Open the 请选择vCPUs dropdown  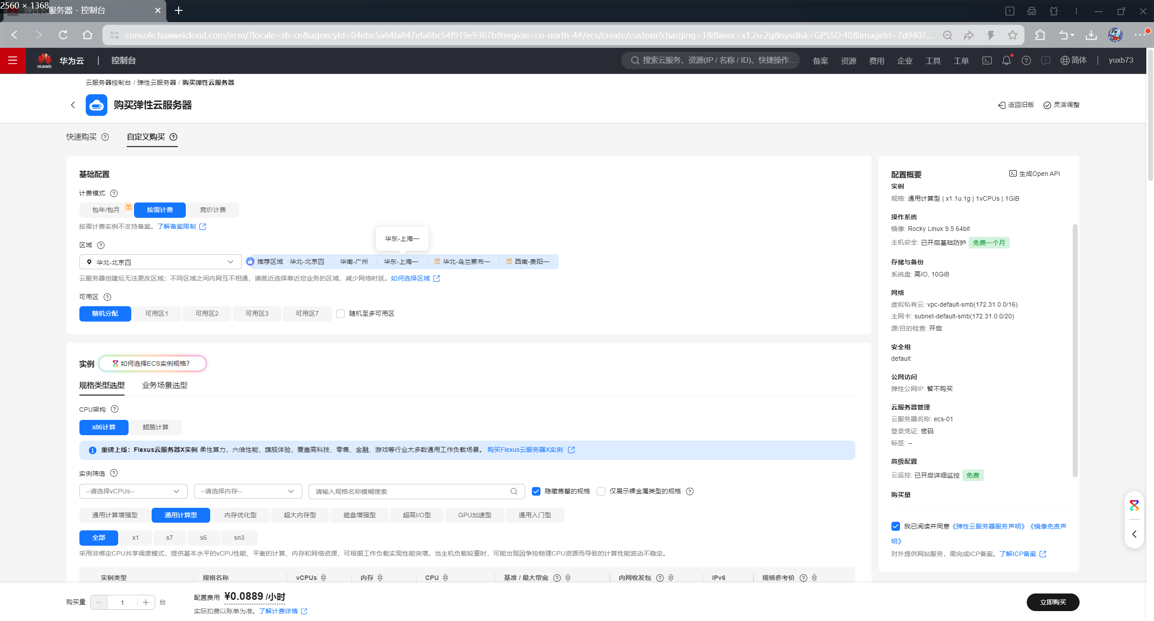pyautogui.click(x=133, y=492)
